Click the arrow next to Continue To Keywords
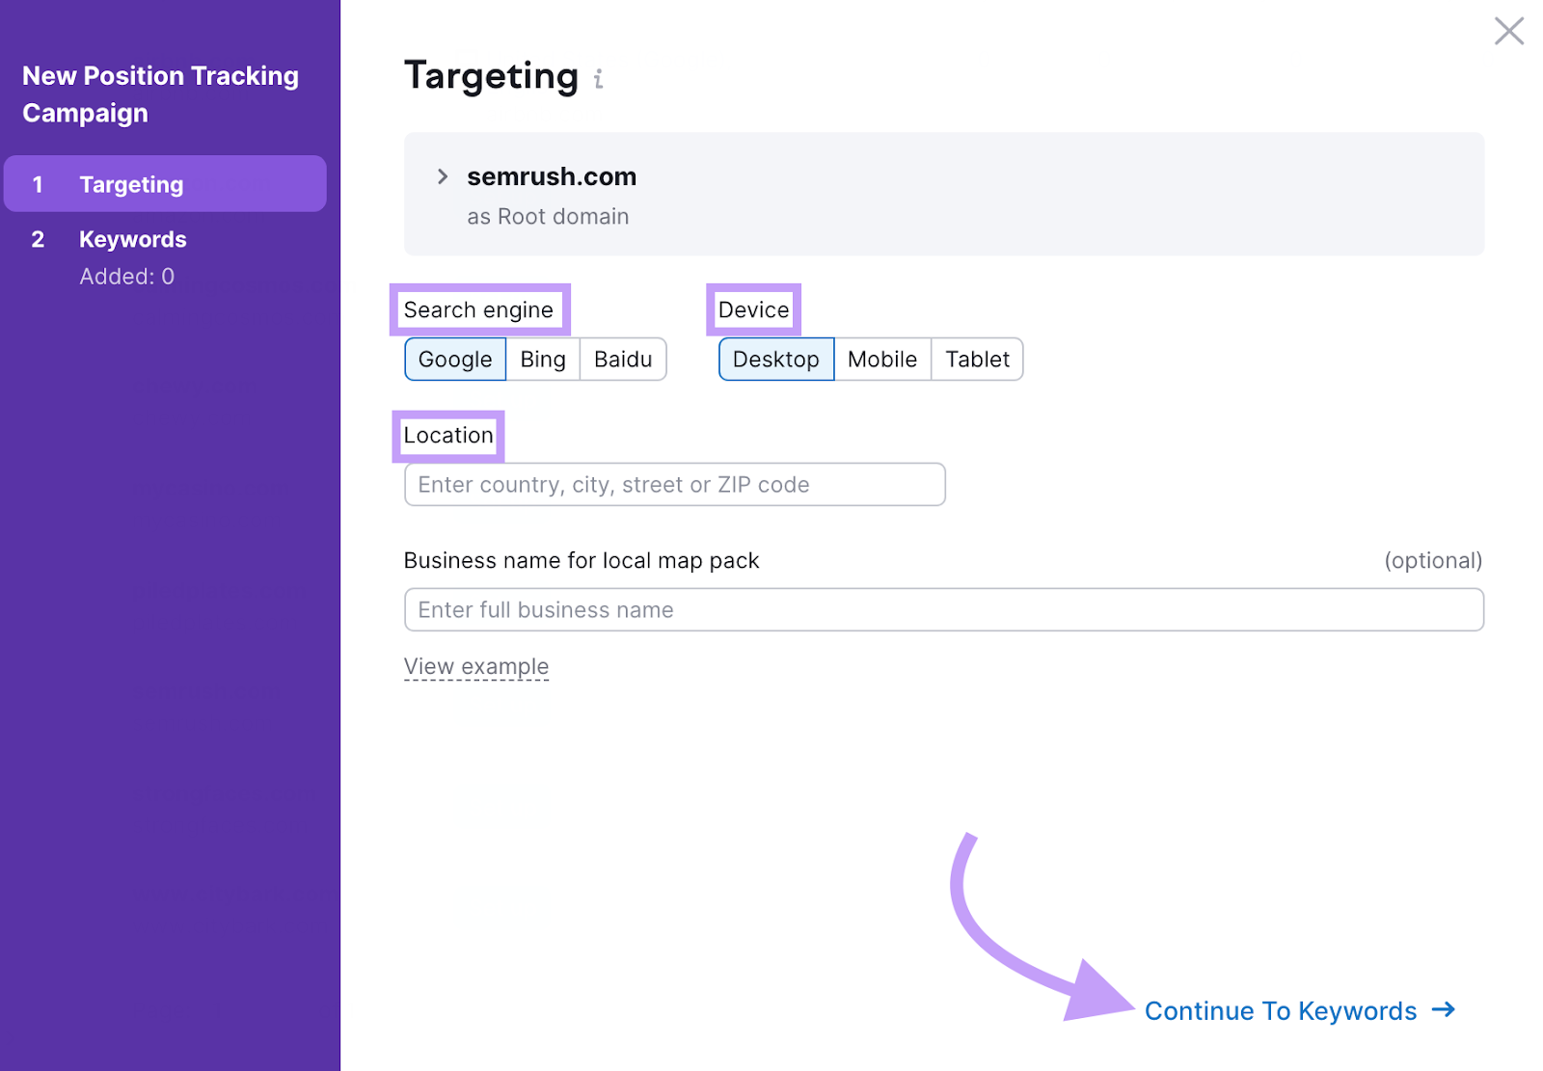Image resolution: width=1543 pixels, height=1071 pixels. 1444,1009
